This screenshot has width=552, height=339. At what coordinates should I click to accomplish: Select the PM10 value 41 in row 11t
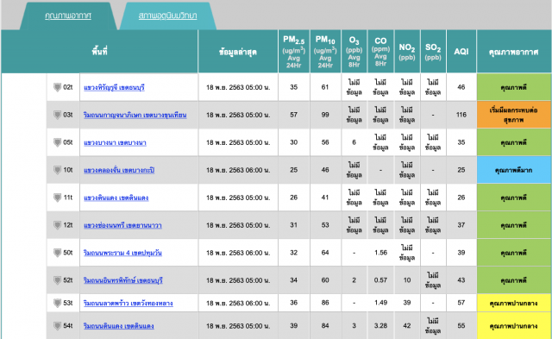[x=325, y=198]
